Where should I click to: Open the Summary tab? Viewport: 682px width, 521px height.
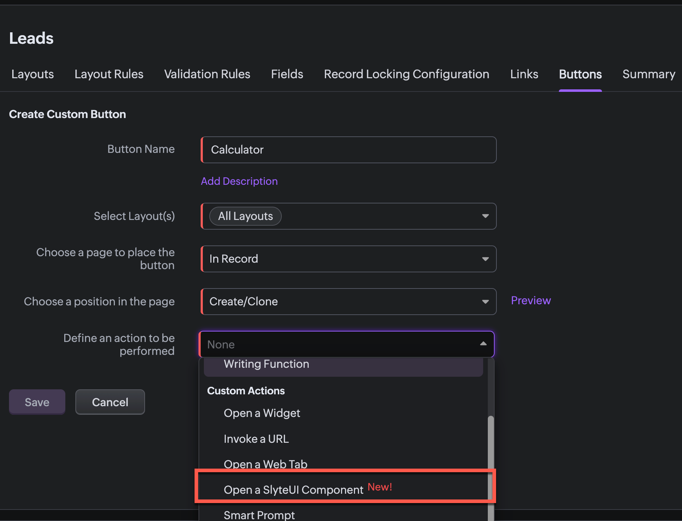tap(649, 74)
